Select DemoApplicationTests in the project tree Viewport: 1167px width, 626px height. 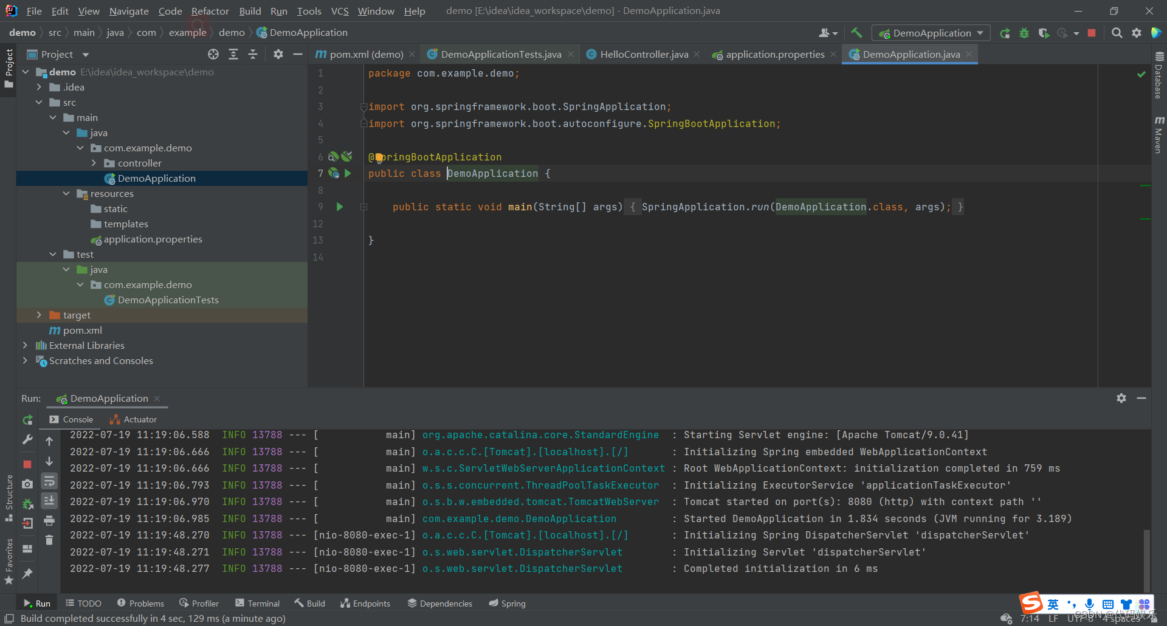168,300
